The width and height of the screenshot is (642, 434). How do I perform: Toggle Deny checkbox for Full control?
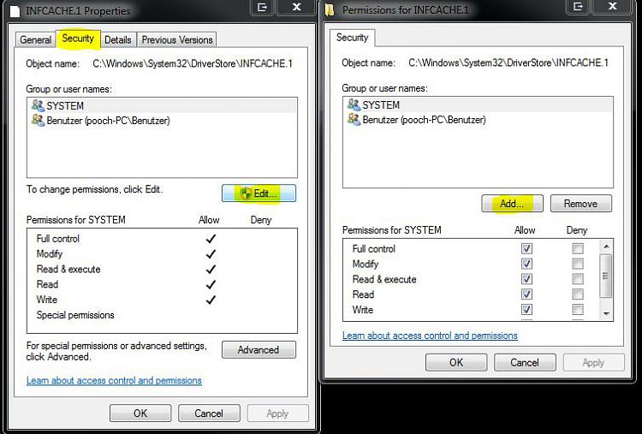coord(578,248)
